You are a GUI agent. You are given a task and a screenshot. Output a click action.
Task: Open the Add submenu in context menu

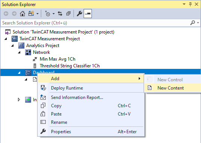91,78
